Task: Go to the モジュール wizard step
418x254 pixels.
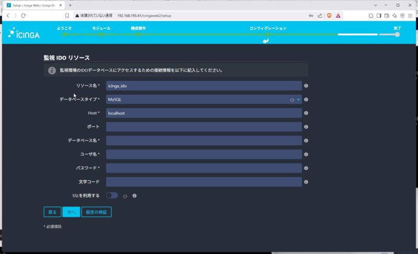Action: pos(101,28)
